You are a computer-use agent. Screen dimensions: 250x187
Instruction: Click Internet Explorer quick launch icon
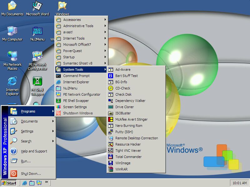pos(25,183)
